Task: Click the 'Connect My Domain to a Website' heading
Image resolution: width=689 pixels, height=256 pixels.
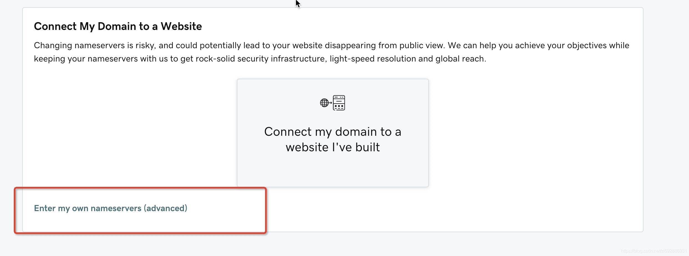Action: point(118,26)
